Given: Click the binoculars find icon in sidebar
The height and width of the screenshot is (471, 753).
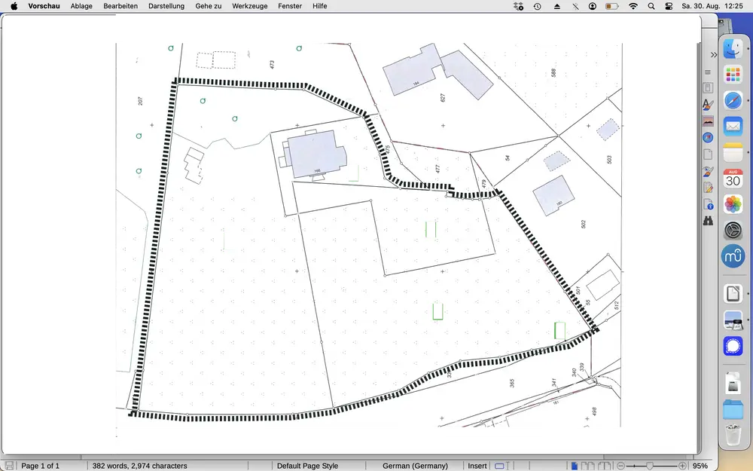Looking at the screenshot, I should click(708, 221).
